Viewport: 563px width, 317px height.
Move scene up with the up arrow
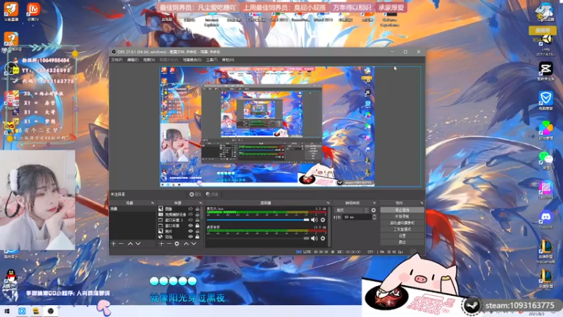[130, 244]
